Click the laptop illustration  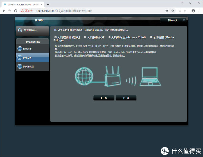click(150, 76)
